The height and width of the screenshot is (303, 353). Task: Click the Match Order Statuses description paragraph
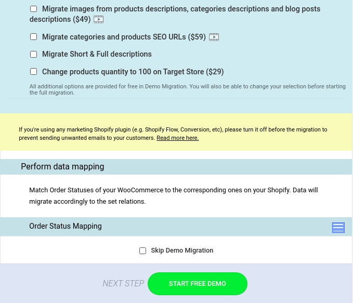pos(174,195)
